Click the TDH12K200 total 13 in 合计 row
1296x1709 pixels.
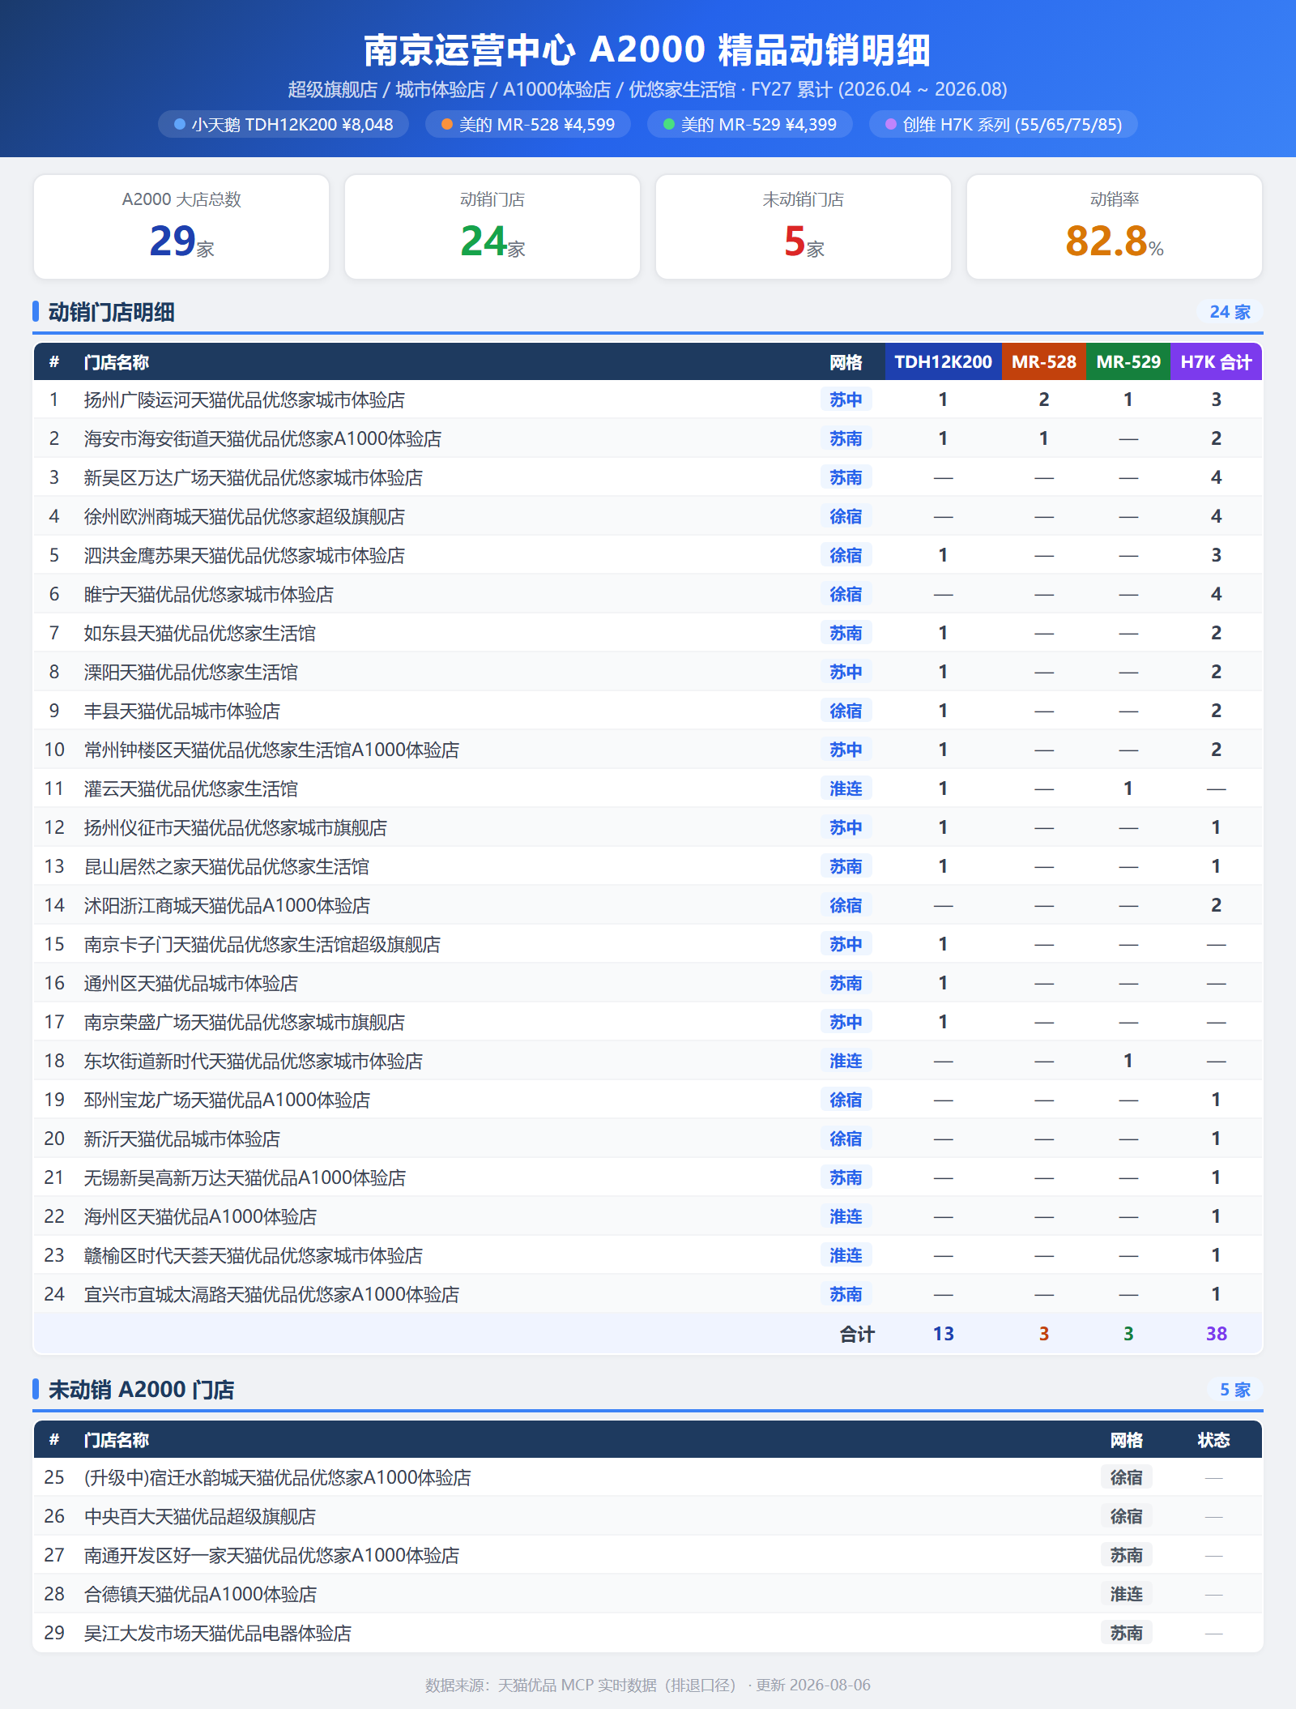pos(943,1334)
